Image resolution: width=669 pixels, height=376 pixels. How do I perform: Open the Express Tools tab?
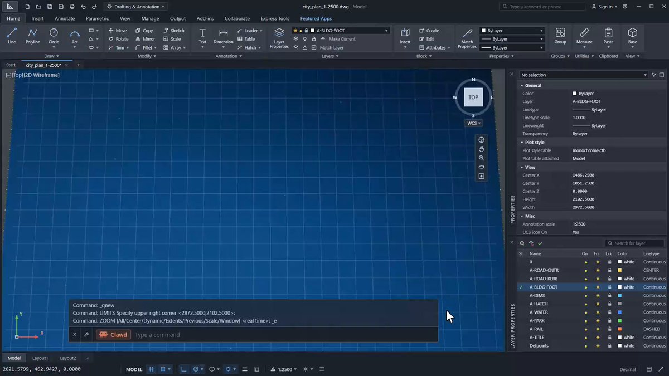tap(275, 18)
